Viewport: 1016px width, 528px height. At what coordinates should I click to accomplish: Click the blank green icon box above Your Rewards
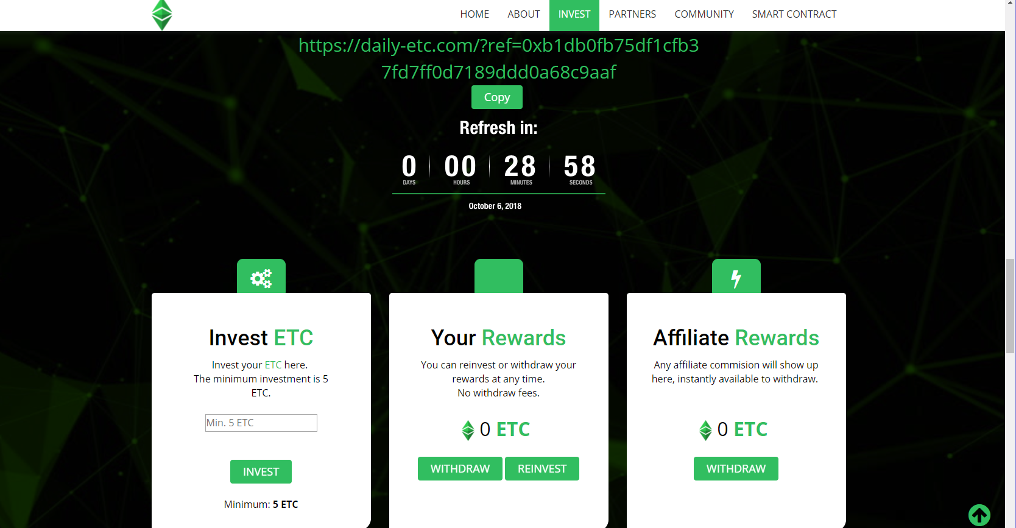[499, 276]
